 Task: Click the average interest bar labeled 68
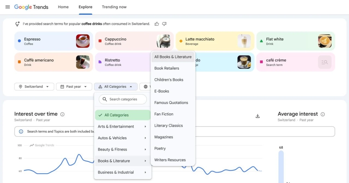pyautogui.click(x=281, y=167)
